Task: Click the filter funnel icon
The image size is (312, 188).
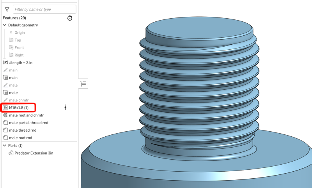Action: [7, 9]
